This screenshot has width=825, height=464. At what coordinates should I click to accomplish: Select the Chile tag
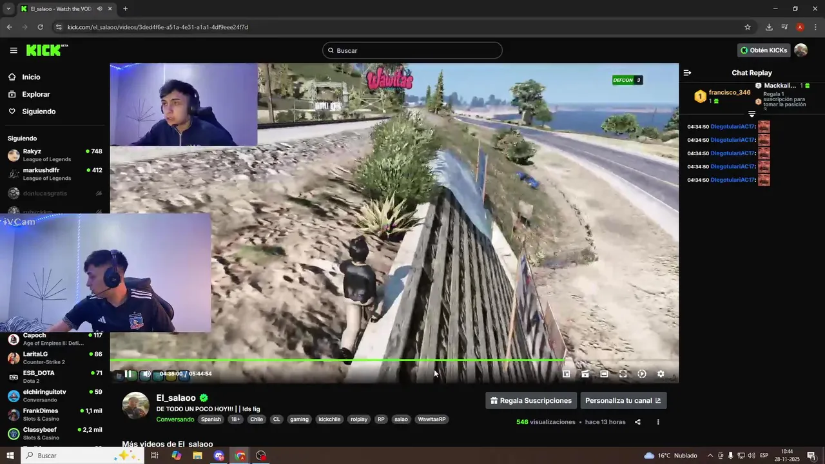[257, 420]
